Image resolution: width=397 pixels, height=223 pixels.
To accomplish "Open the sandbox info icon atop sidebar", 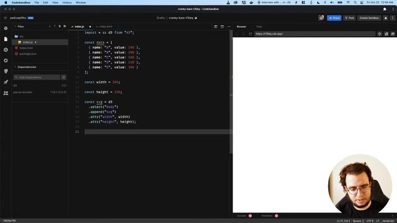I will (6, 28).
